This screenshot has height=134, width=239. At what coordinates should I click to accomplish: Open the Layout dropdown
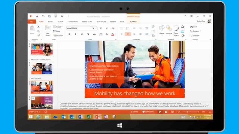click(58, 27)
